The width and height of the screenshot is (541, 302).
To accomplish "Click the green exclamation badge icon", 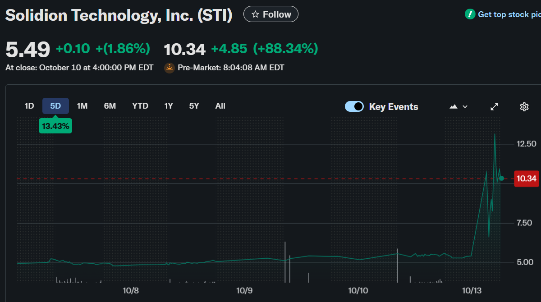I will coord(470,14).
